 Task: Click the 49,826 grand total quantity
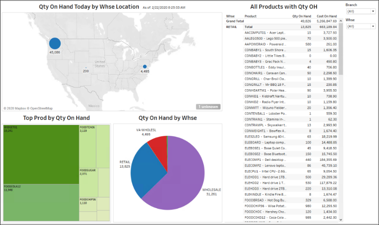306,21
